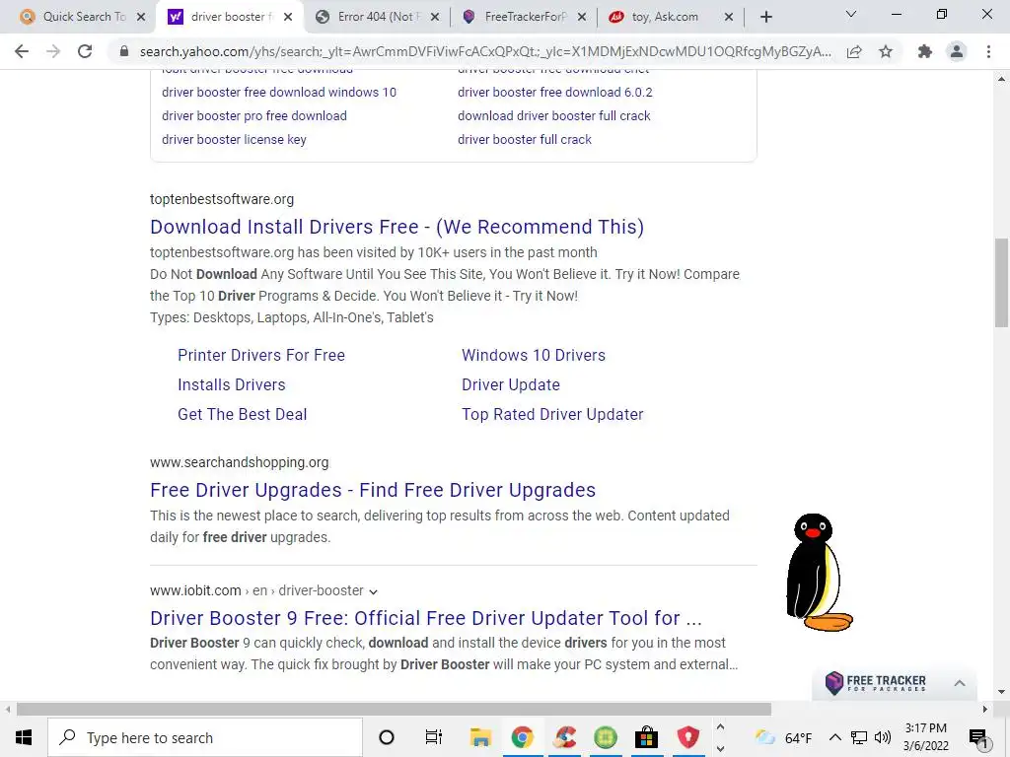Click the penguin character on page
Screen dimensions: 1010x757
pos(819,572)
